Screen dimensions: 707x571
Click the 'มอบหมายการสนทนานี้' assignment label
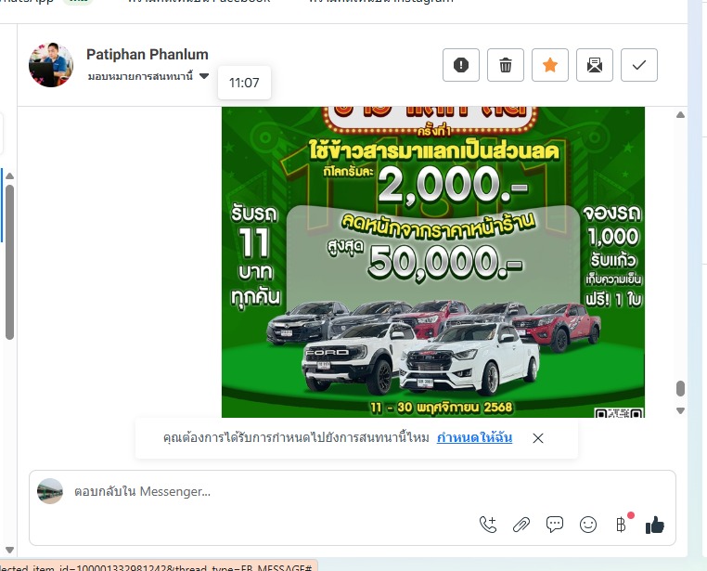click(x=140, y=76)
